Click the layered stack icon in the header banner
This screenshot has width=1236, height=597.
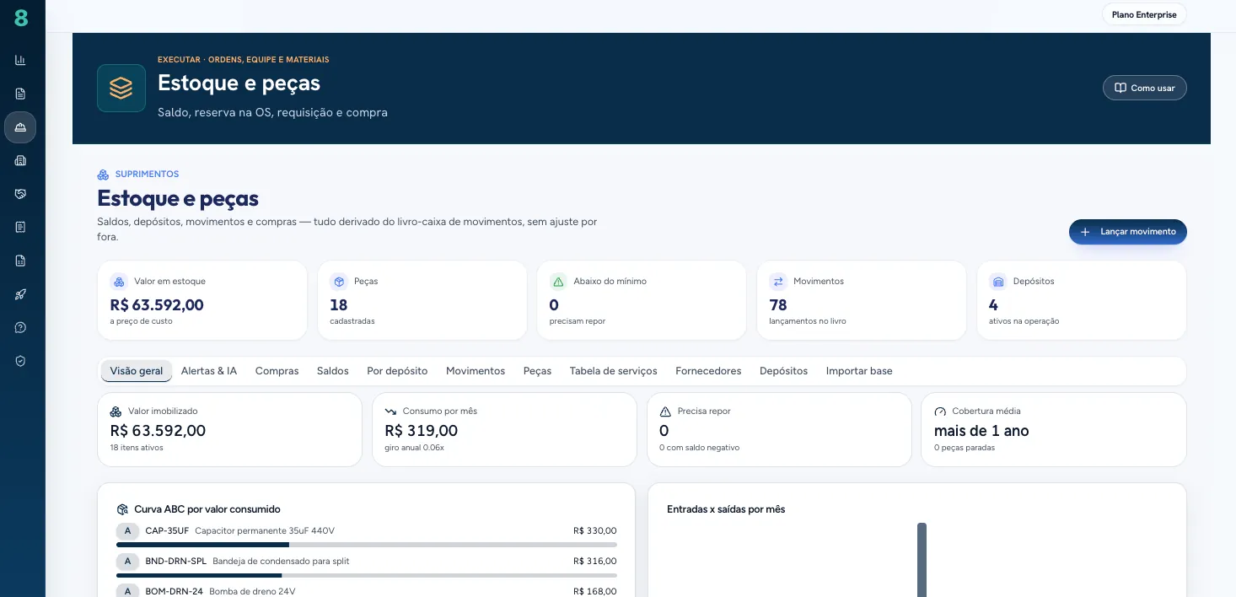pos(121,88)
